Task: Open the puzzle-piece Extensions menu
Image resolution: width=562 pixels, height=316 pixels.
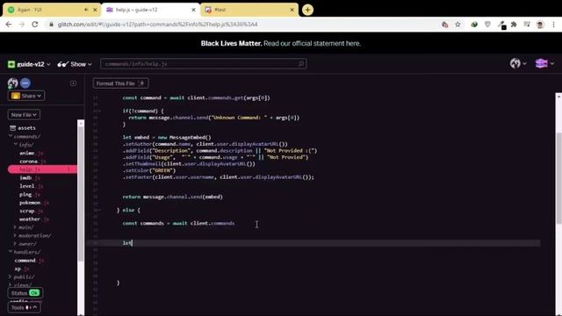Action: [x=514, y=25]
